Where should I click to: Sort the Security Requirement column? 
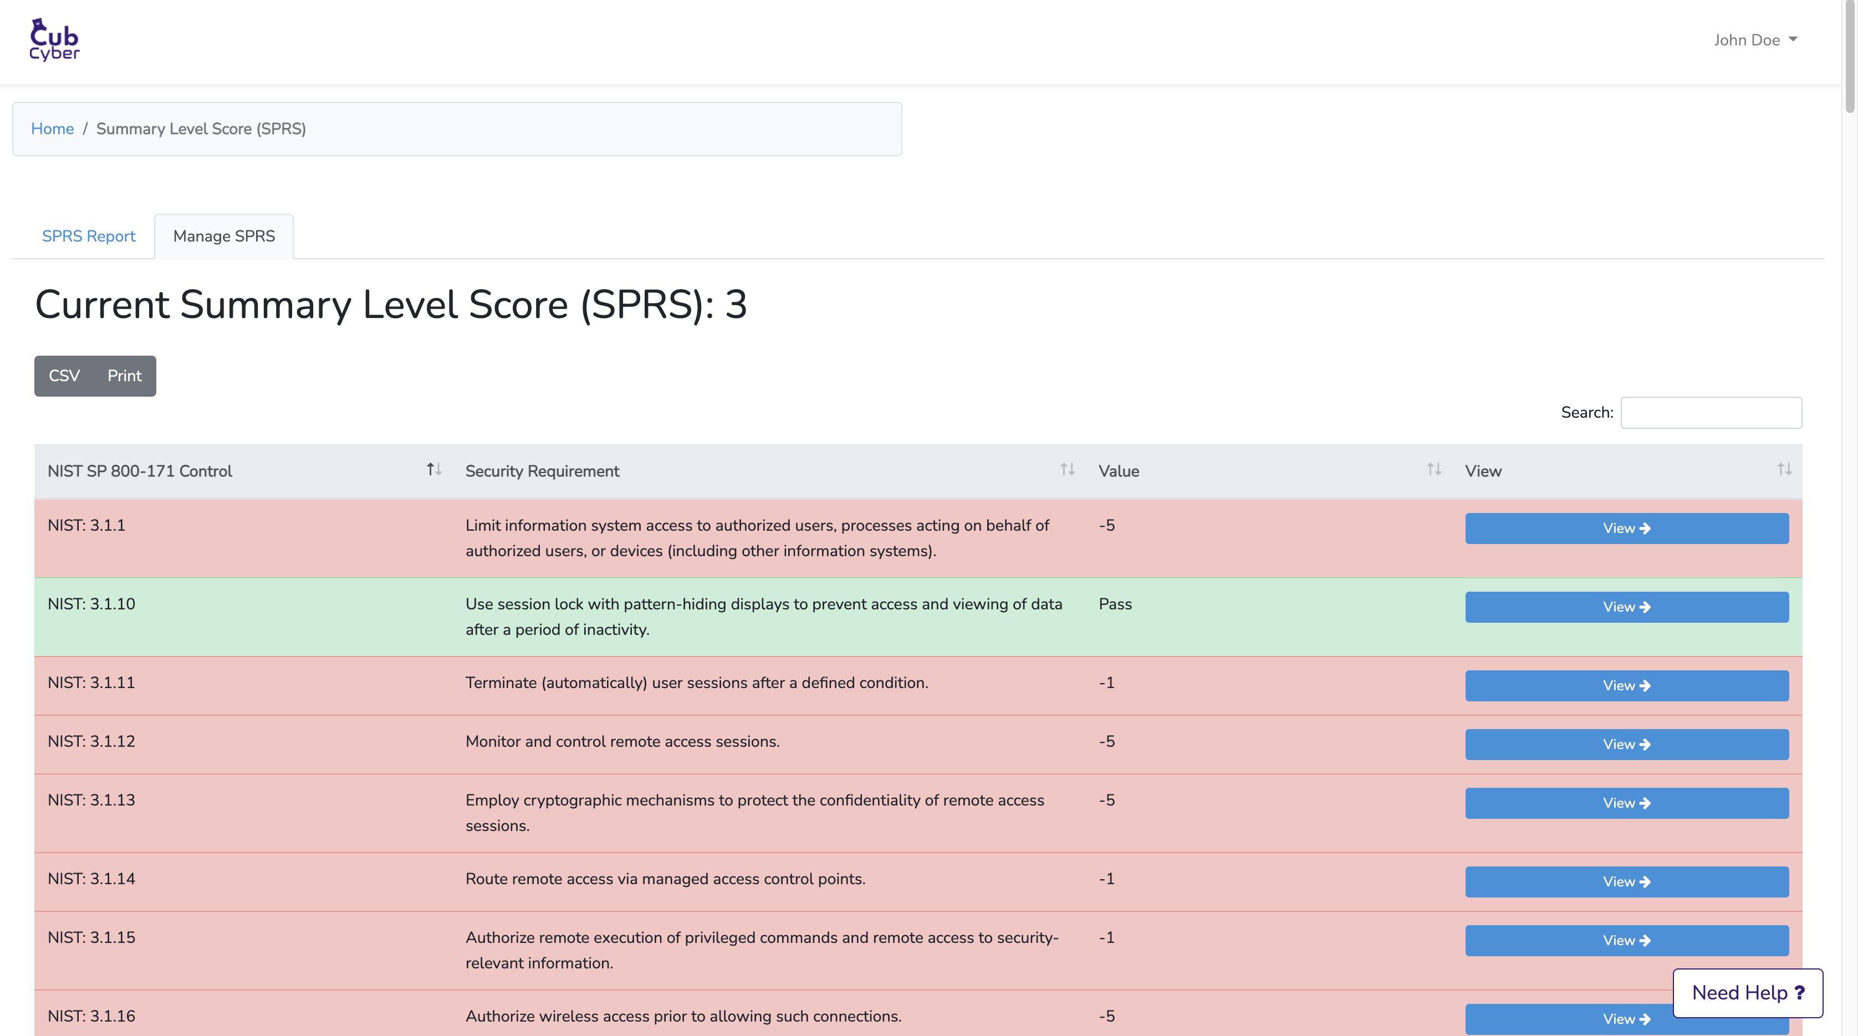(1067, 469)
